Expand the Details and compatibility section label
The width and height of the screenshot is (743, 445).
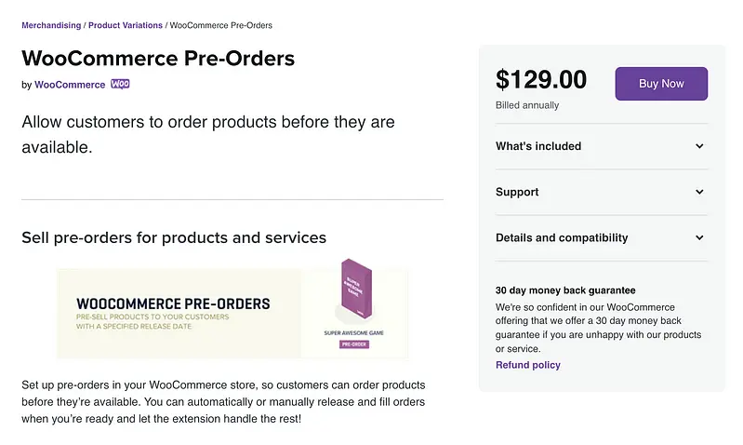562,237
